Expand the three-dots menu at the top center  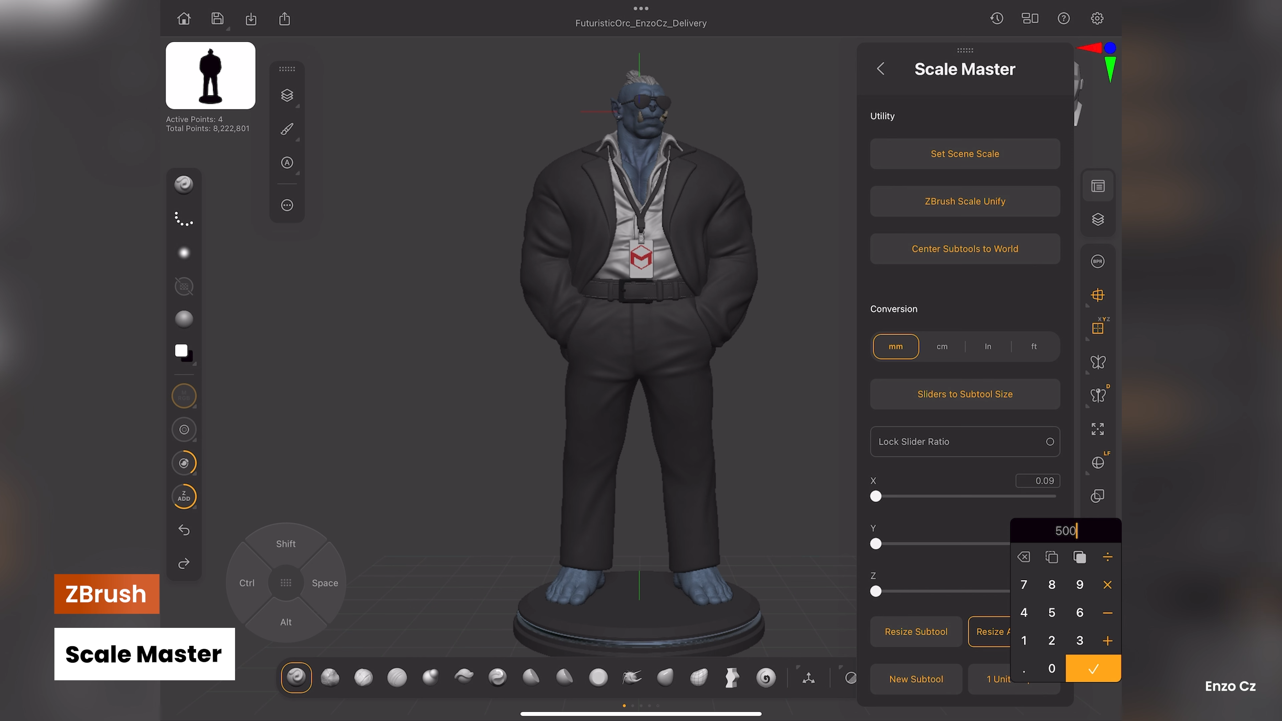pyautogui.click(x=641, y=8)
